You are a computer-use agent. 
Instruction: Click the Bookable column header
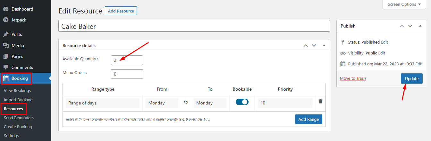[x=242, y=89]
